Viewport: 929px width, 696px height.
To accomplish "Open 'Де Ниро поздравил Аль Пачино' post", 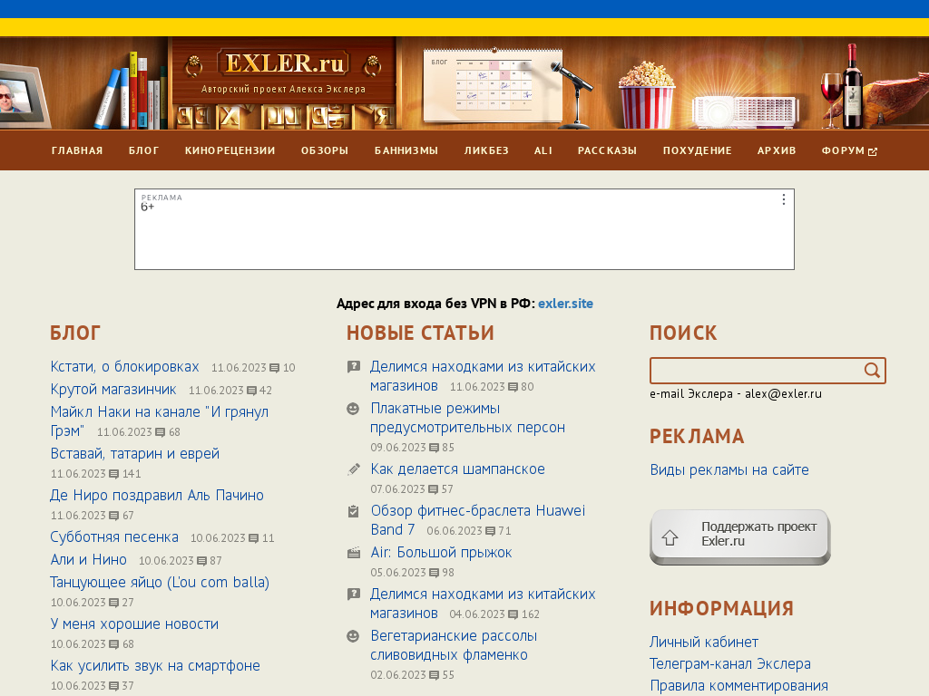I will point(157,496).
